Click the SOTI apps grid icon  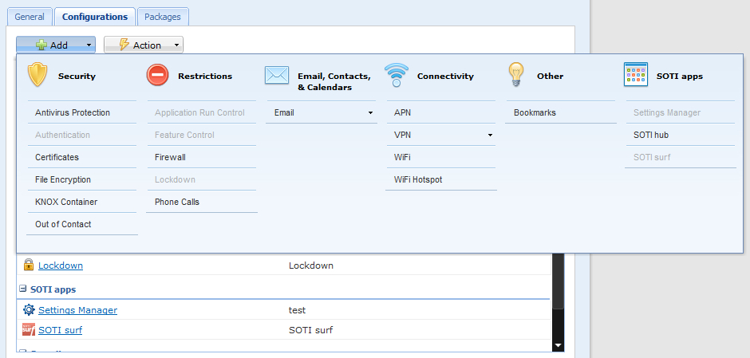[635, 75]
